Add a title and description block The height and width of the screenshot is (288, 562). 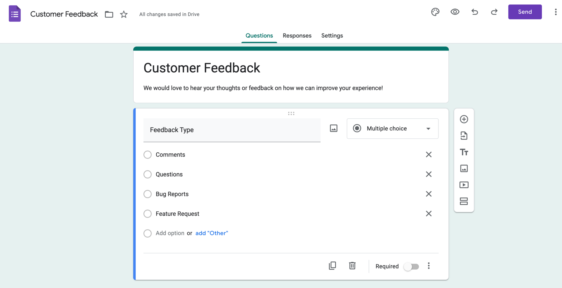tap(464, 152)
